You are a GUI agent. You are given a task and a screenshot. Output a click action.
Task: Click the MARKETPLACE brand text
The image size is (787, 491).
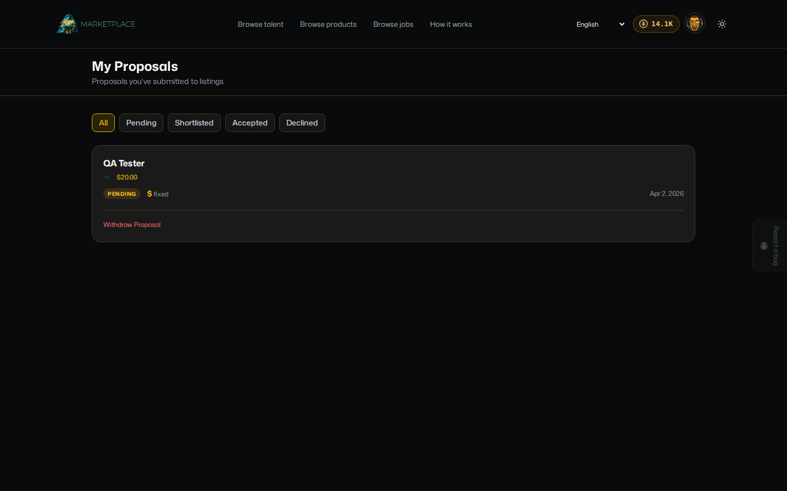108,24
